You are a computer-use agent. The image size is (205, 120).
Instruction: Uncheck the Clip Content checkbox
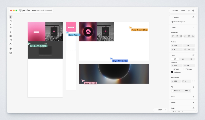(x=172, y=72)
